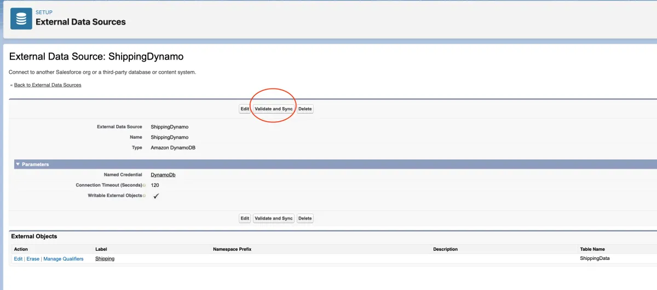Click the top Delete button
Screen dimensions: 657x290
305,109
